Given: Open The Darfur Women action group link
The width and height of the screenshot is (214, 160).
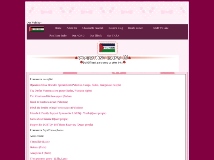Looking at the screenshot, I should coord(61,90).
